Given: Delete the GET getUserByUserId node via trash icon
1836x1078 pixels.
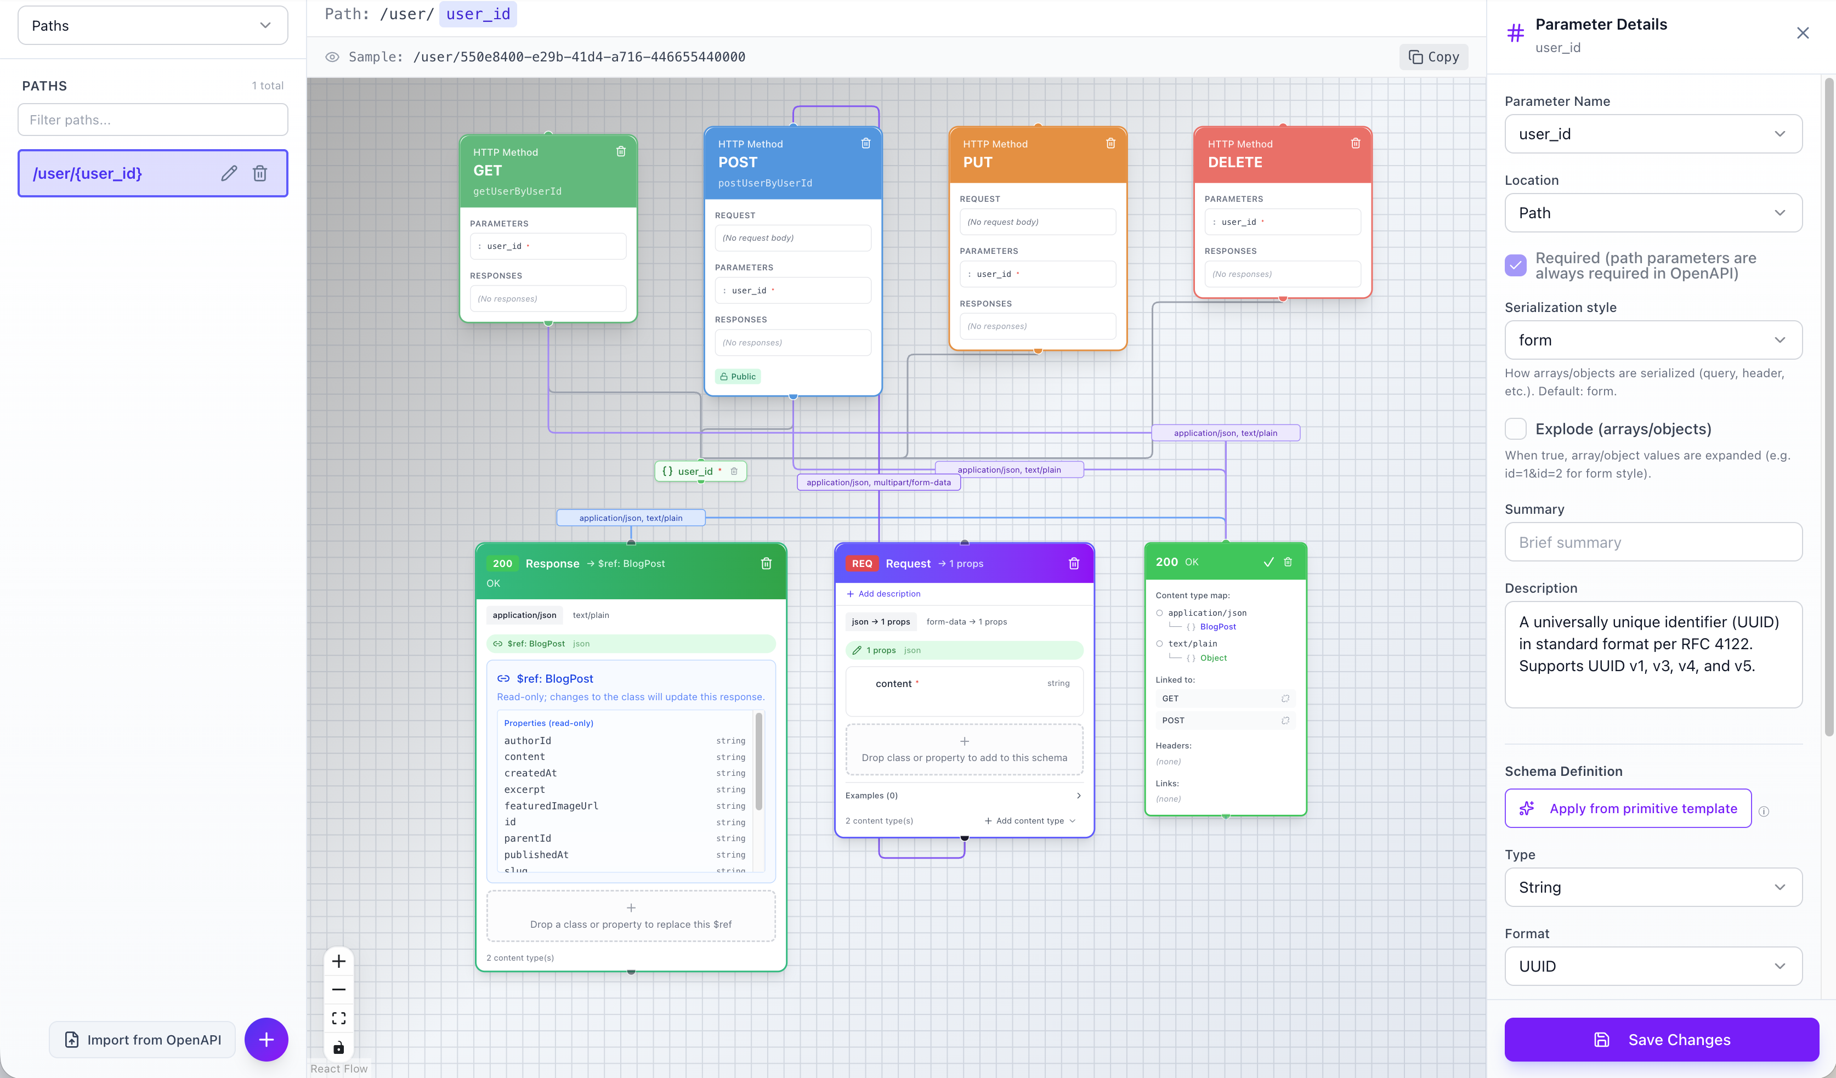Looking at the screenshot, I should click(621, 151).
